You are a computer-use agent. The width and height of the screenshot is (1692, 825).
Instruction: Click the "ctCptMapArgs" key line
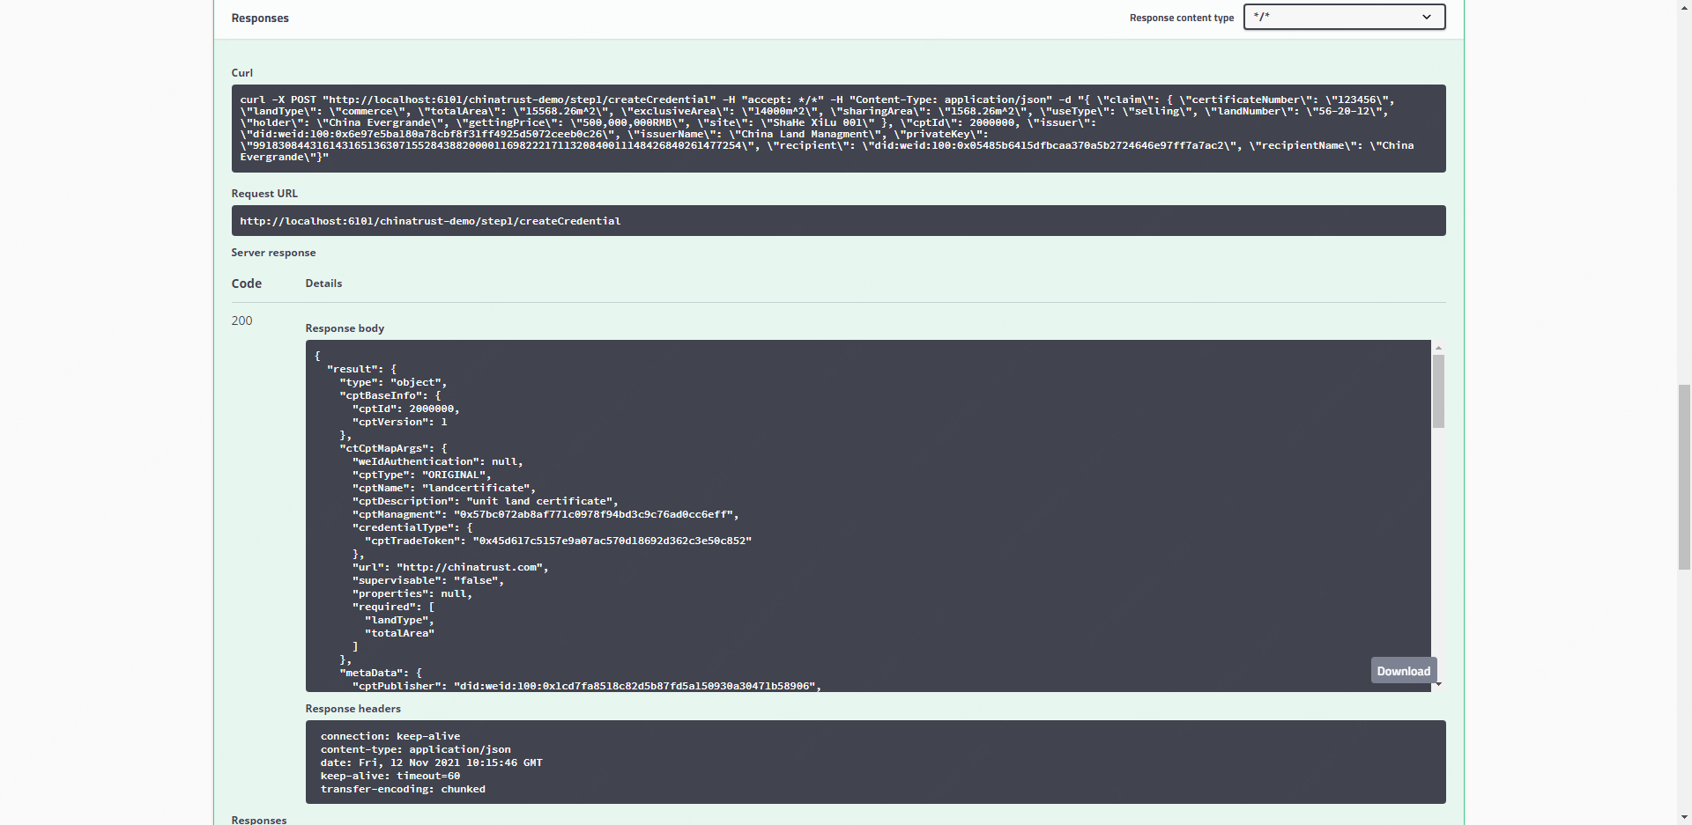point(393,448)
